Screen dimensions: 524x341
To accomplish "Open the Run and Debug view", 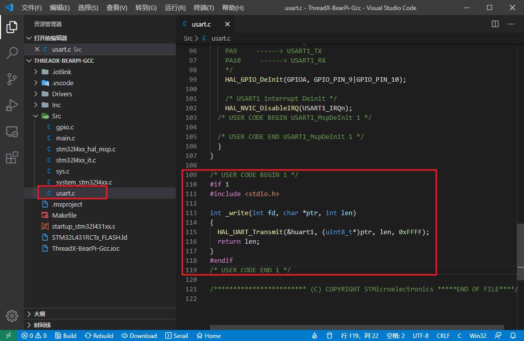I will pyautogui.click(x=12, y=105).
